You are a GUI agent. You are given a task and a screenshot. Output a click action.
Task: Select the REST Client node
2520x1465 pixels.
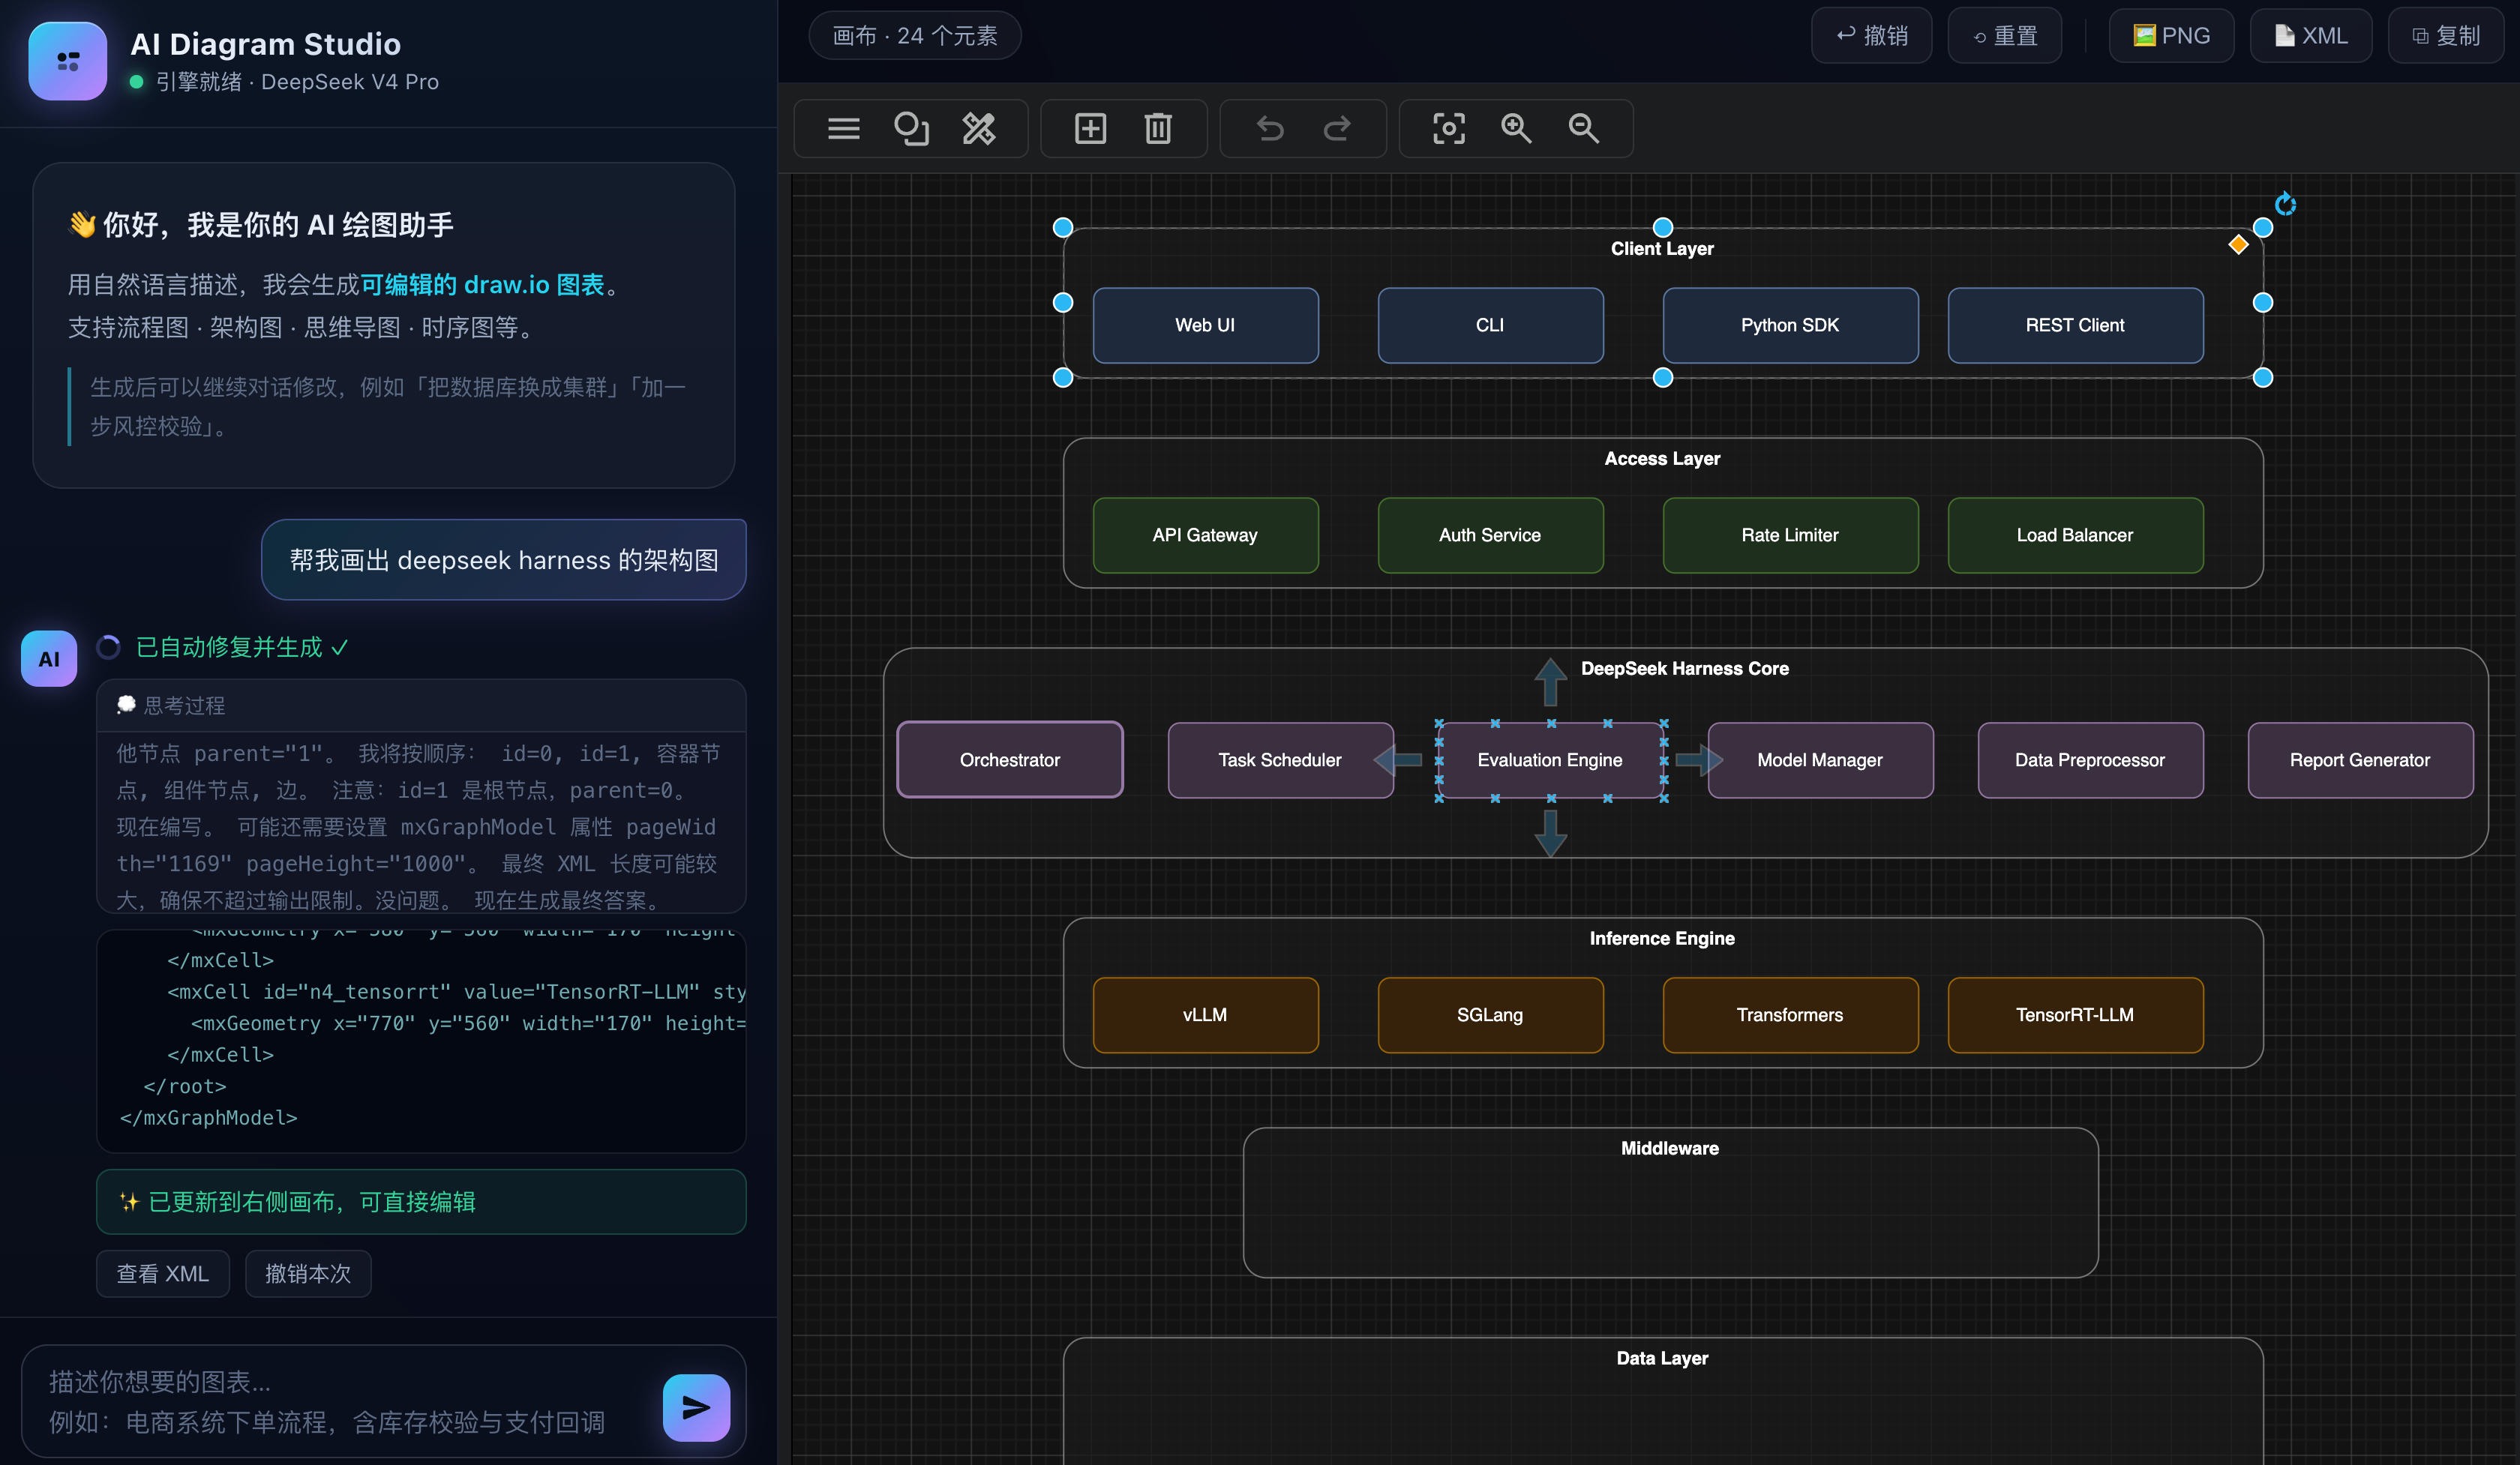(2075, 326)
